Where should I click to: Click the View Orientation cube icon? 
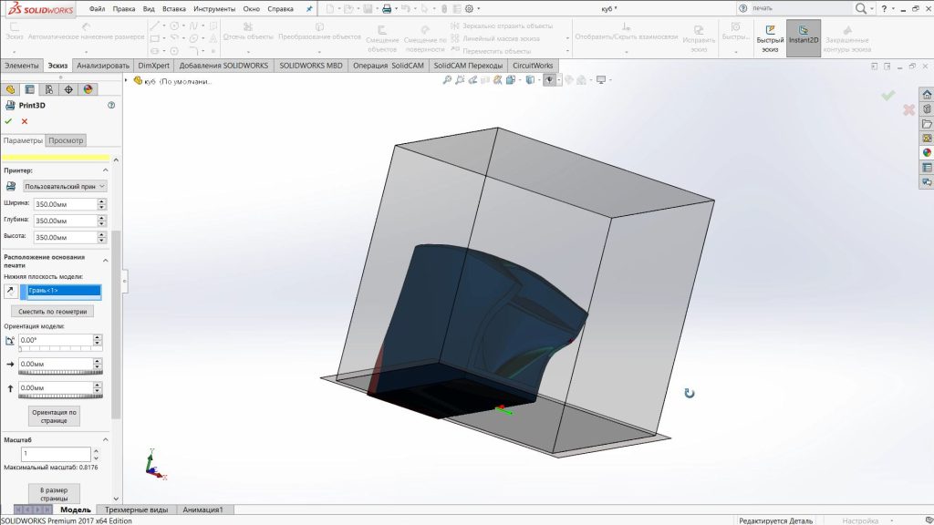(x=511, y=80)
